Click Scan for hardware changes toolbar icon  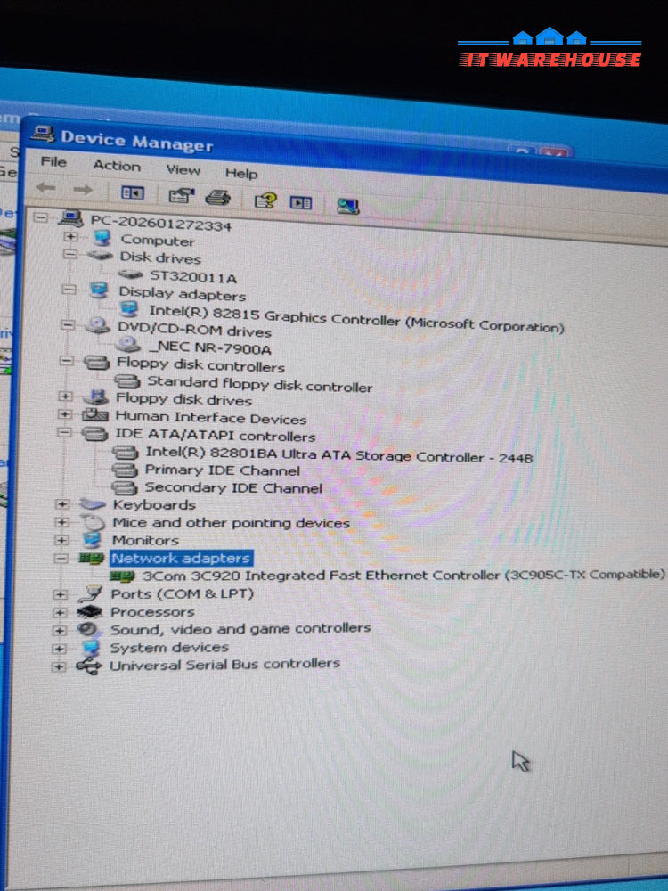coord(347,205)
